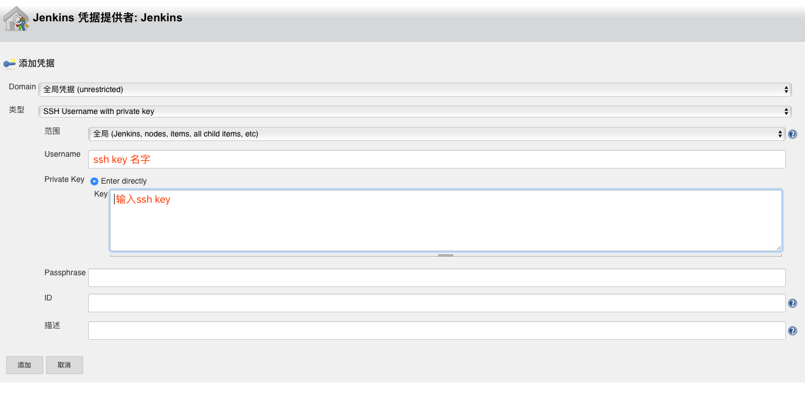Image resolution: width=805 pixels, height=401 pixels.
Task: Open the Domain dropdown
Action: [x=415, y=89]
